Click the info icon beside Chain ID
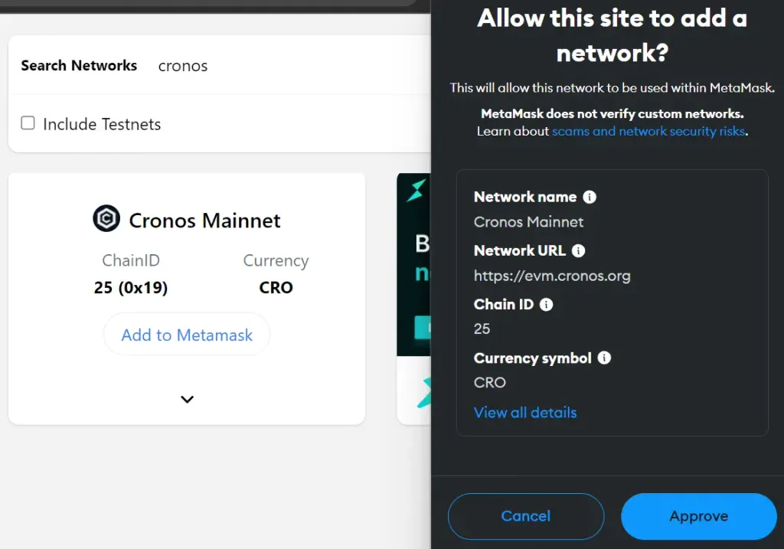The image size is (784, 549). [546, 304]
